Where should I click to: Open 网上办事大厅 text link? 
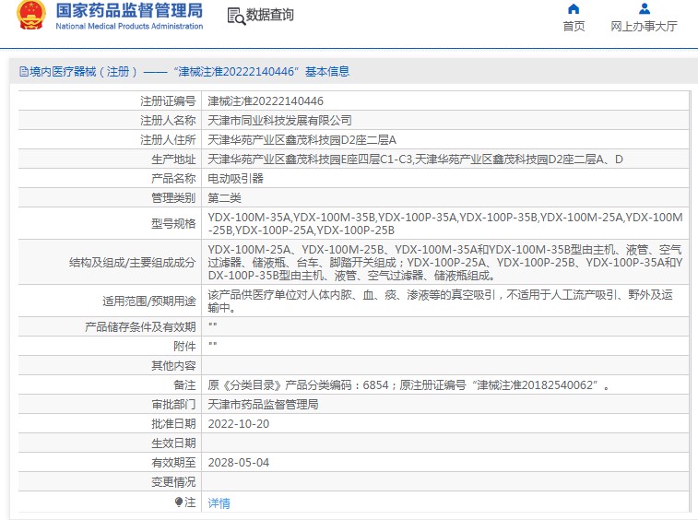tap(645, 26)
